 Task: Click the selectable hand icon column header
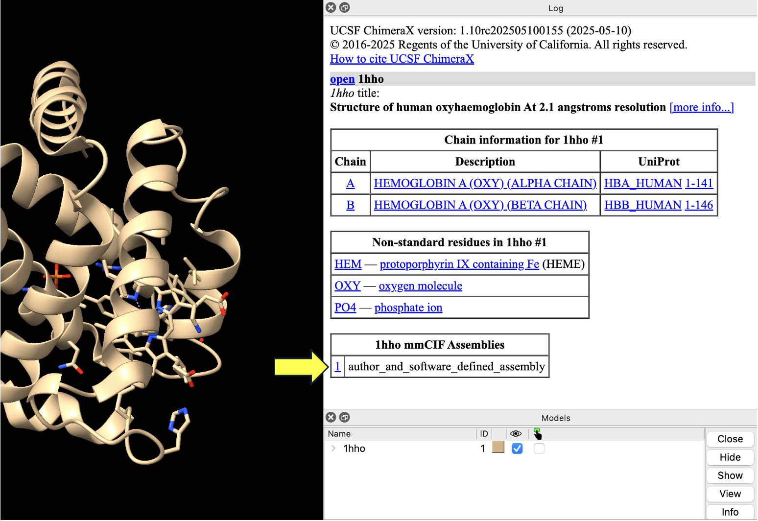point(538,434)
